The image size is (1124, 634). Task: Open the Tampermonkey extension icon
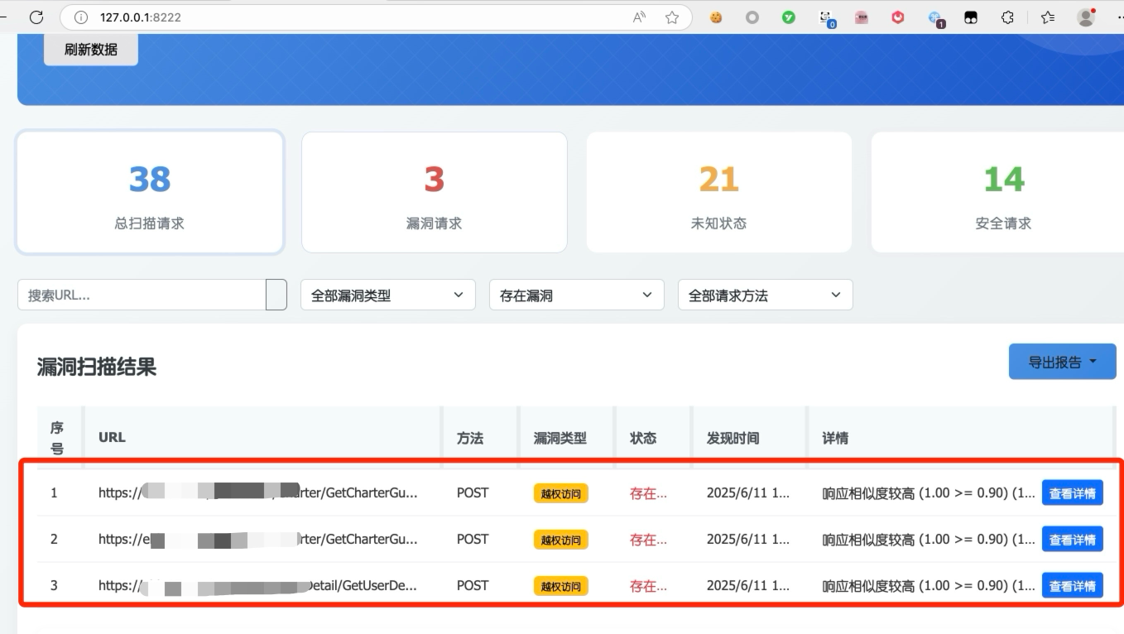[971, 17]
